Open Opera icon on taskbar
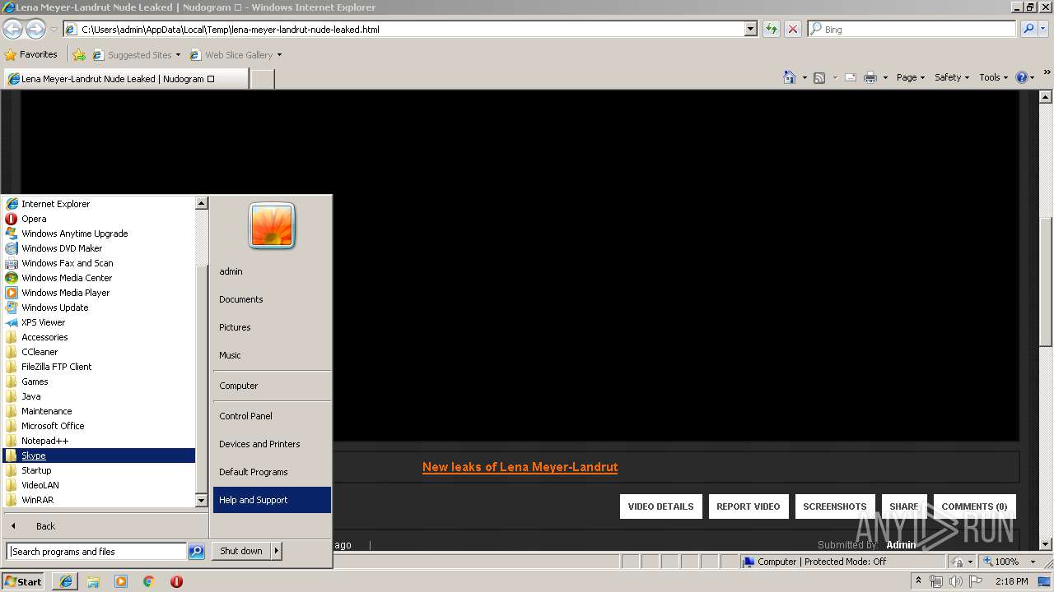The height and width of the screenshot is (592, 1054). [x=176, y=581]
